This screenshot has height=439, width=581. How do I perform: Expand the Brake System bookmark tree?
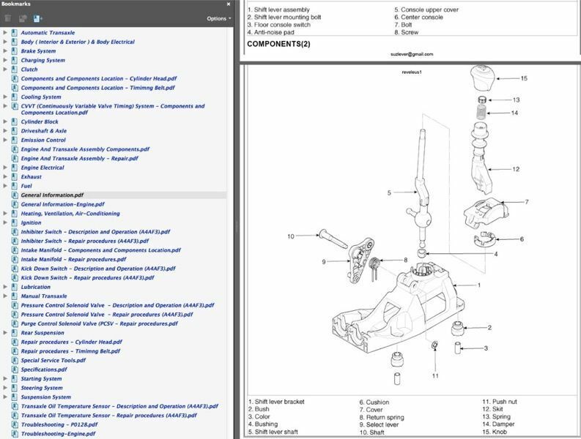tap(5, 51)
